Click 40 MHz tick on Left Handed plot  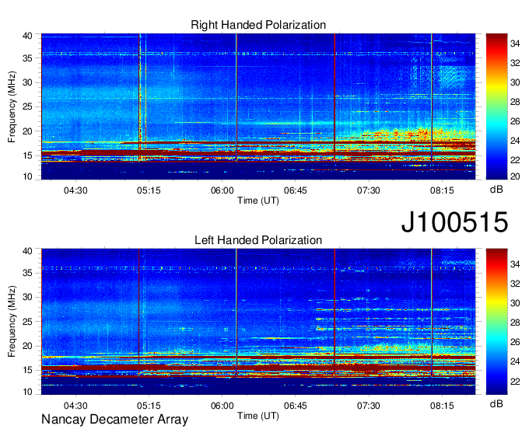(x=27, y=251)
